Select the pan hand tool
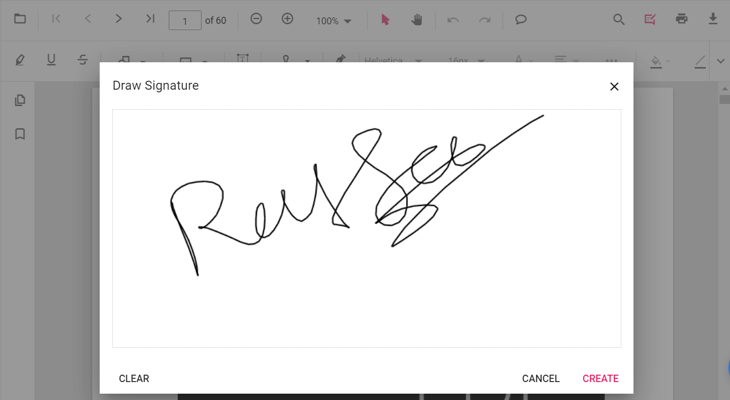The height and width of the screenshot is (400, 730). coord(417,20)
